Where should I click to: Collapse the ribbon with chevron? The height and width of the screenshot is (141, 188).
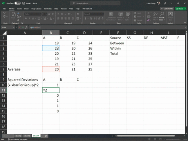185,23
